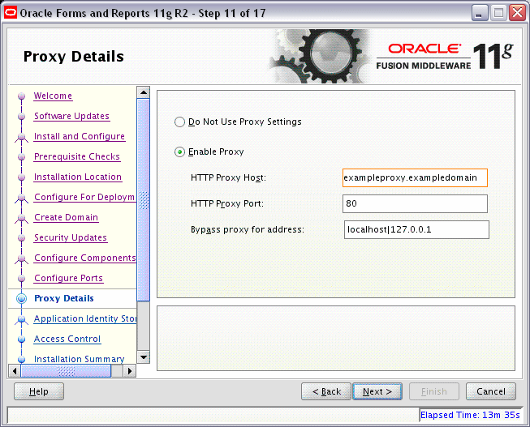Go to the Create Domain step
Viewport: 530px width, 427px height.
coord(67,217)
